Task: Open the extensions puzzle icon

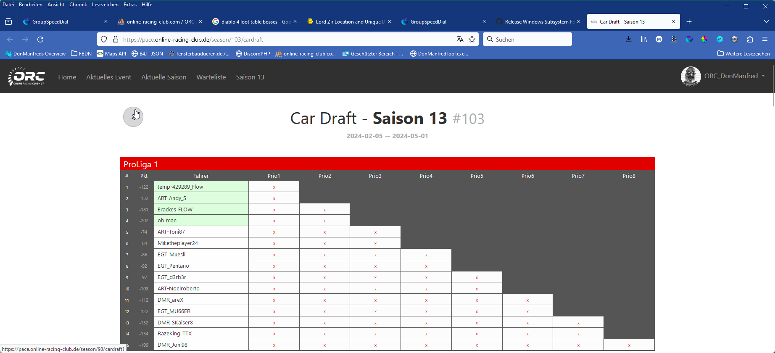Action: pos(750,40)
